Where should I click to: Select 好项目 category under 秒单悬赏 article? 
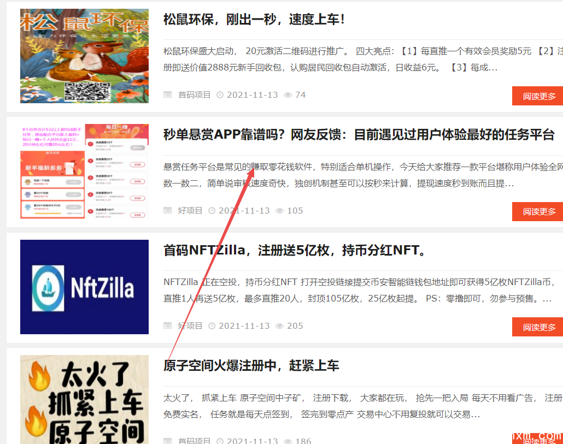click(x=190, y=210)
